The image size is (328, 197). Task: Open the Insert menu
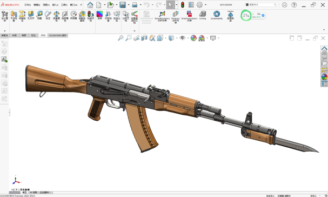pyautogui.click(x=55, y=5)
